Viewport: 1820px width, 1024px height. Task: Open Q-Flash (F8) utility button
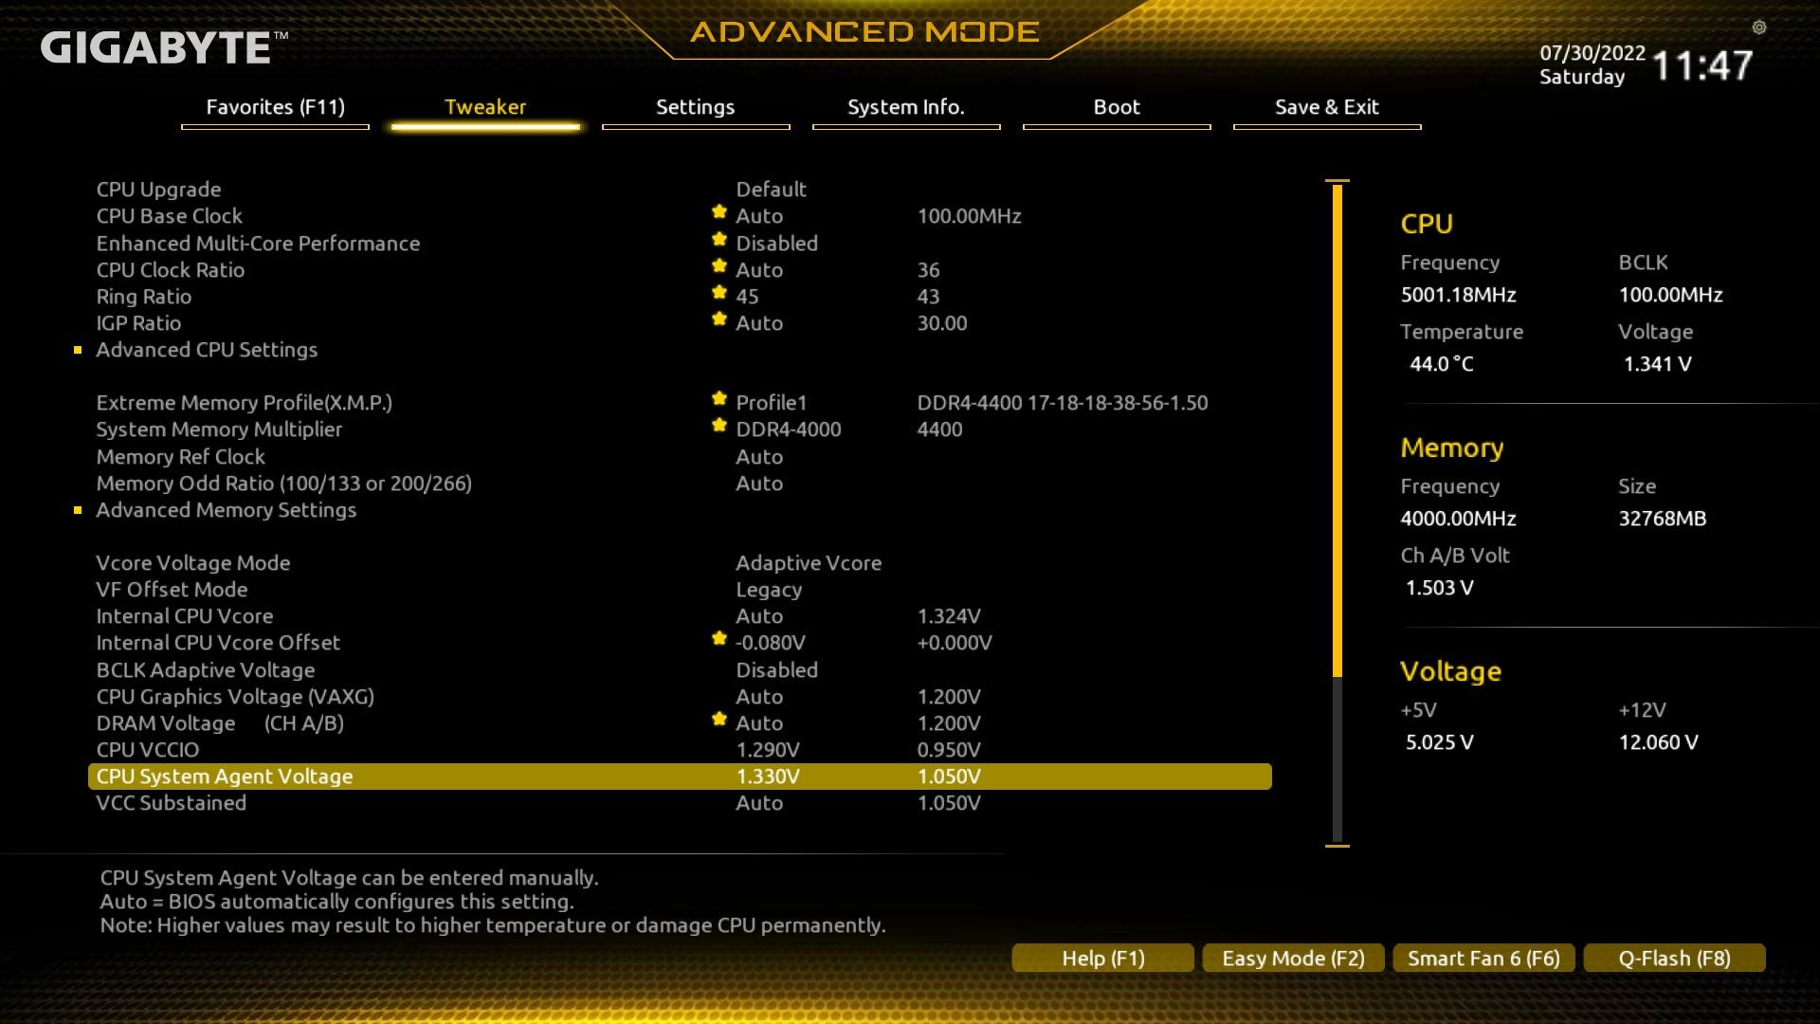point(1674,959)
